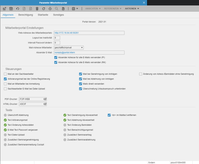Click the copy document icon
This screenshot has width=199, height=164.
30,8
